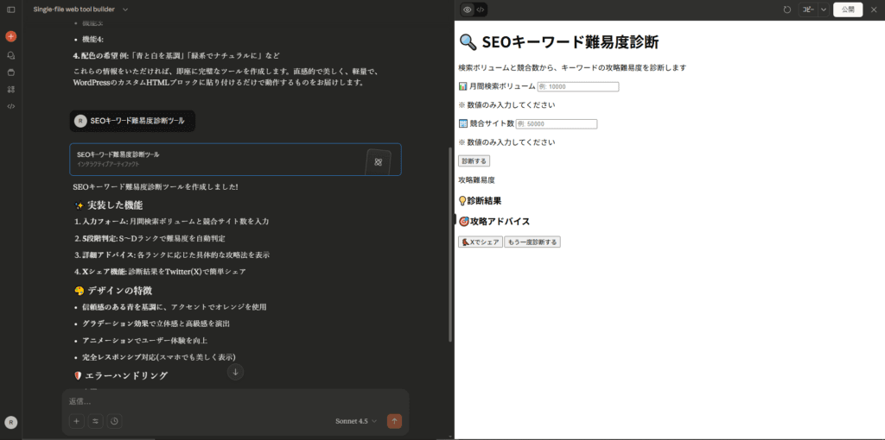The width and height of the screenshot is (885, 440).
Task: Open the Code icon in left sidebar
Action: (x=10, y=106)
